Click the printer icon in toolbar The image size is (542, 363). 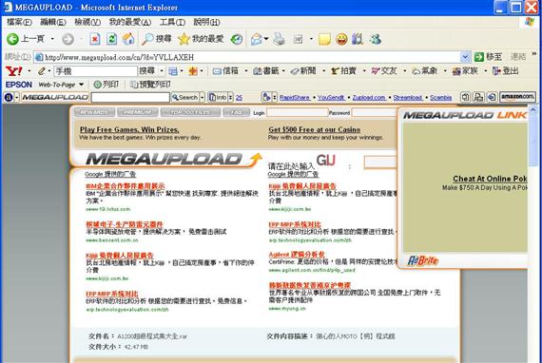279,39
